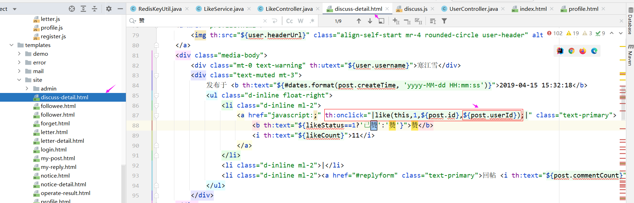Screen dimensions: 634x203
Task: Open page preview in Edge
Action: 594,51
